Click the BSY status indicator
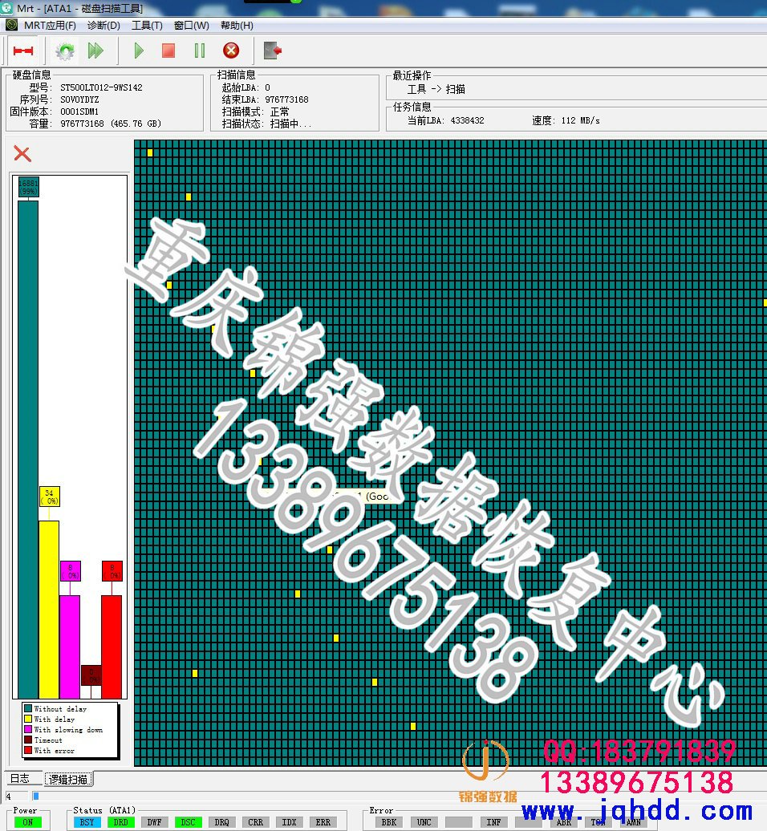767x831 pixels. pyautogui.click(x=87, y=822)
